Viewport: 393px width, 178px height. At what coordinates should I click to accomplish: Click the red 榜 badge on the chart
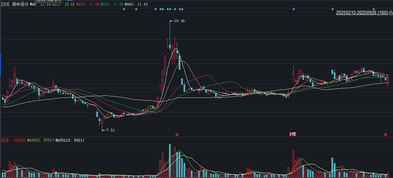tap(293, 134)
